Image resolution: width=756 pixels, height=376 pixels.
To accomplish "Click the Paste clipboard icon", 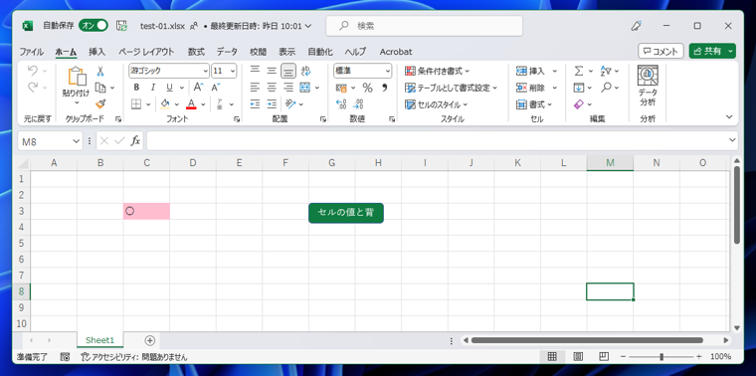I will pyautogui.click(x=77, y=77).
